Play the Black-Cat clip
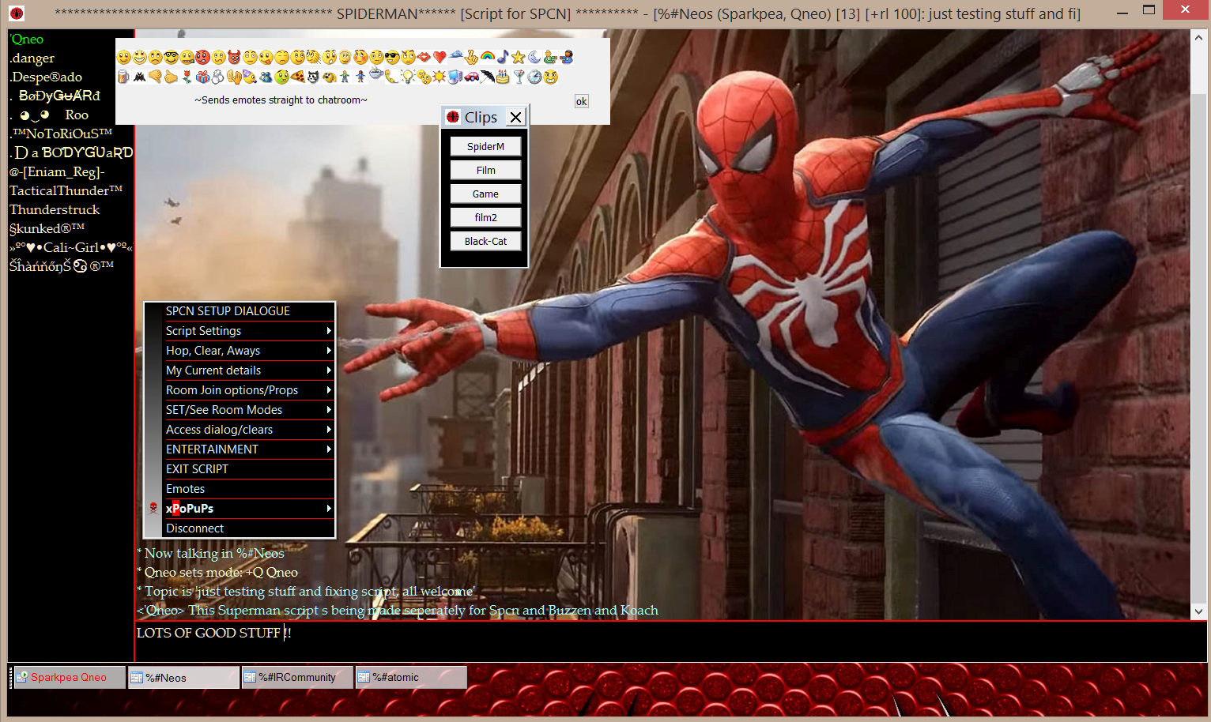This screenshot has width=1211, height=722. pos(485,241)
